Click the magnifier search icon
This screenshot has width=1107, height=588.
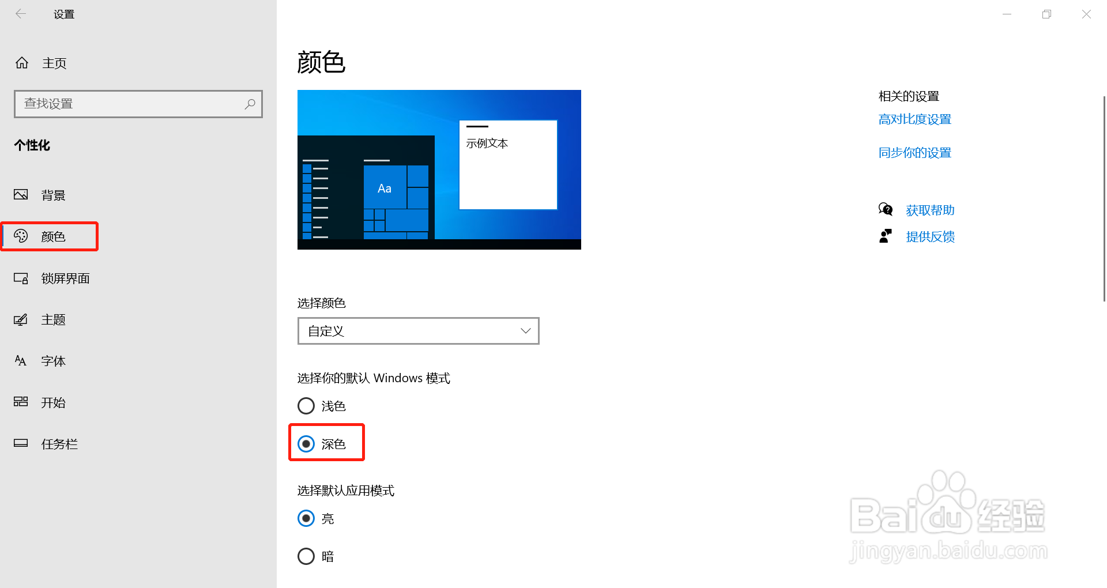pyautogui.click(x=250, y=104)
